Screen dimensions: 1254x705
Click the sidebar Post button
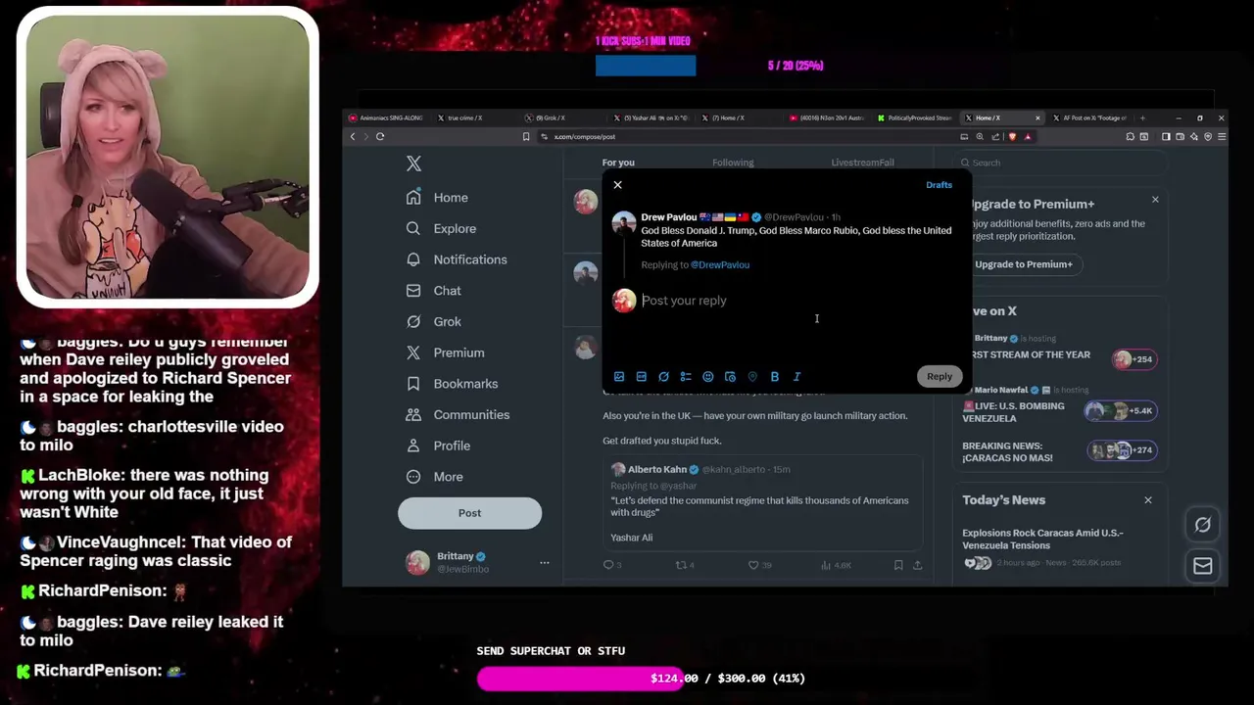(x=469, y=513)
